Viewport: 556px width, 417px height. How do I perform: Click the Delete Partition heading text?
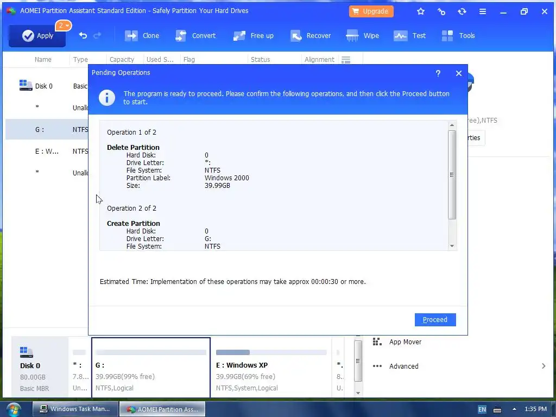point(134,148)
